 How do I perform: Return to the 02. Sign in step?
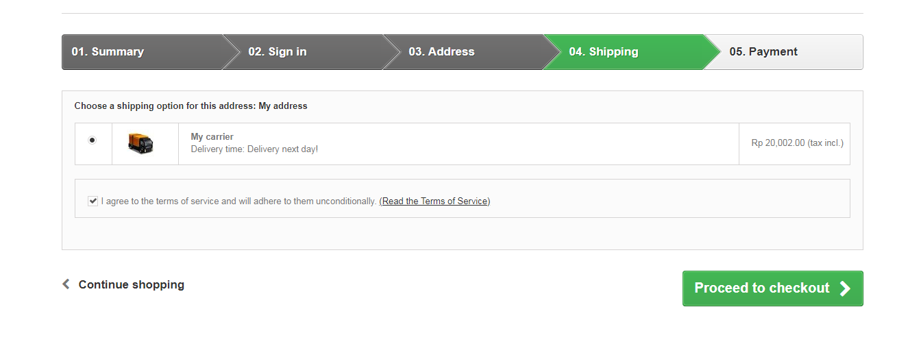pyautogui.click(x=277, y=52)
